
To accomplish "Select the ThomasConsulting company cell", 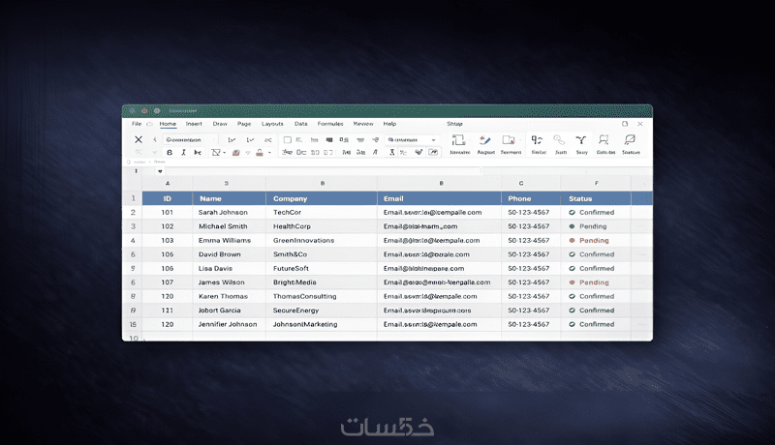I will point(322,296).
